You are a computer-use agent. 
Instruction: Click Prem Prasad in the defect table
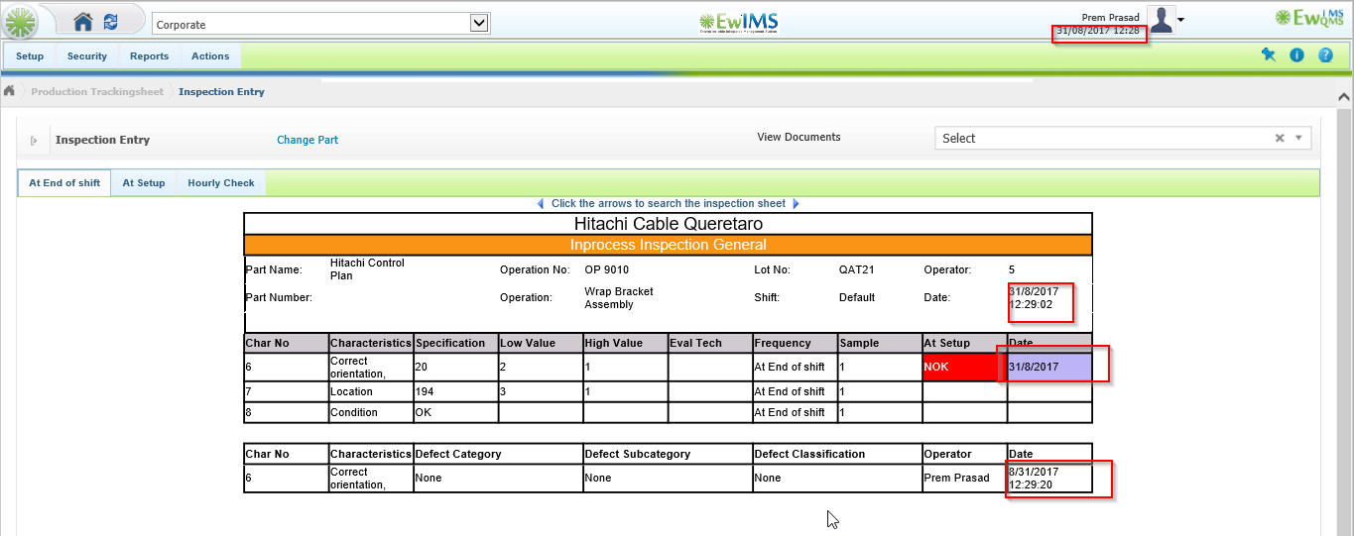(x=956, y=478)
